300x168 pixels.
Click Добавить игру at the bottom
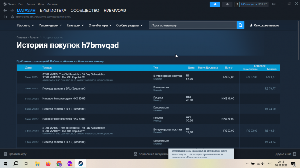point(18,154)
